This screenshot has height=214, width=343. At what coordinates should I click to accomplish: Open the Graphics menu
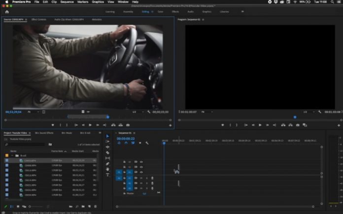(98, 2)
